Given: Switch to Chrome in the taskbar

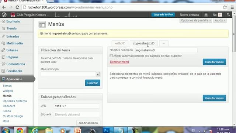Looking at the screenshot, I should click(x=20, y=130).
